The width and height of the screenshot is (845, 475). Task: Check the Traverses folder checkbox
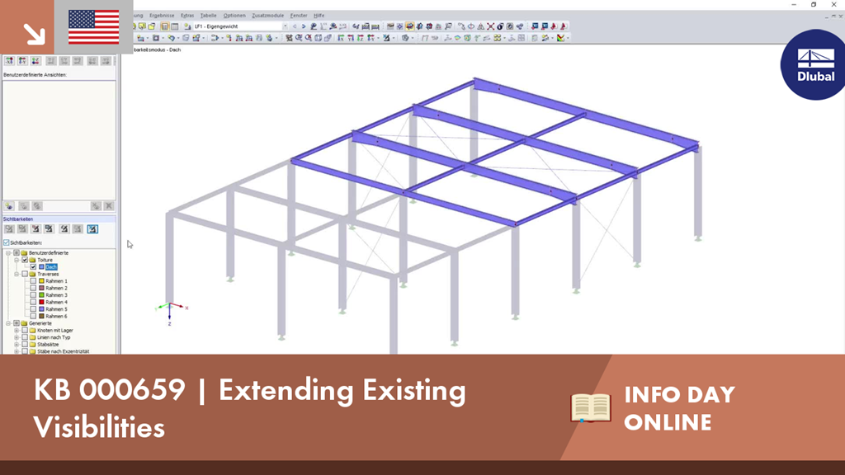coord(25,274)
